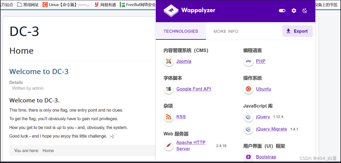Open the FreeBuf网络安全 bookmark
341x163 pixels.
138,5
